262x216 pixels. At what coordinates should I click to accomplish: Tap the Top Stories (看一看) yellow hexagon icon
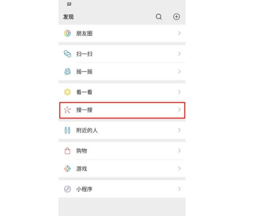[67, 92]
